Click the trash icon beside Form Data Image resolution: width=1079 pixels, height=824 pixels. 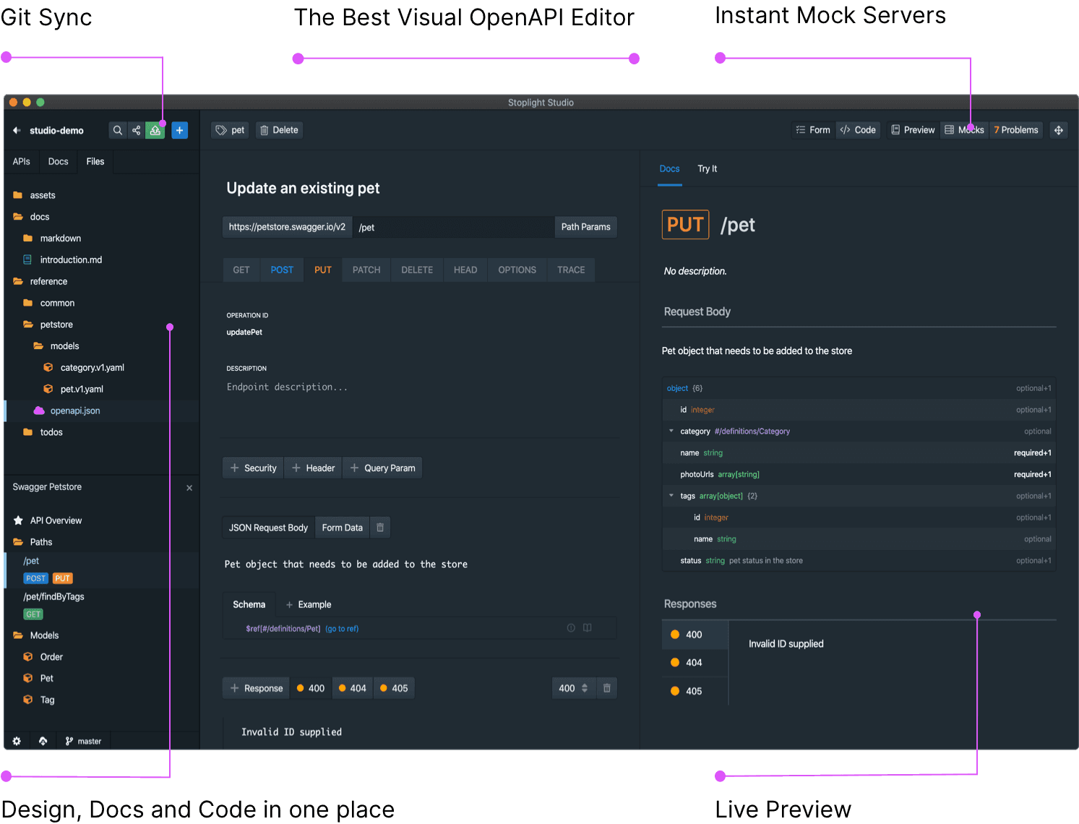[x=380, y=528]
